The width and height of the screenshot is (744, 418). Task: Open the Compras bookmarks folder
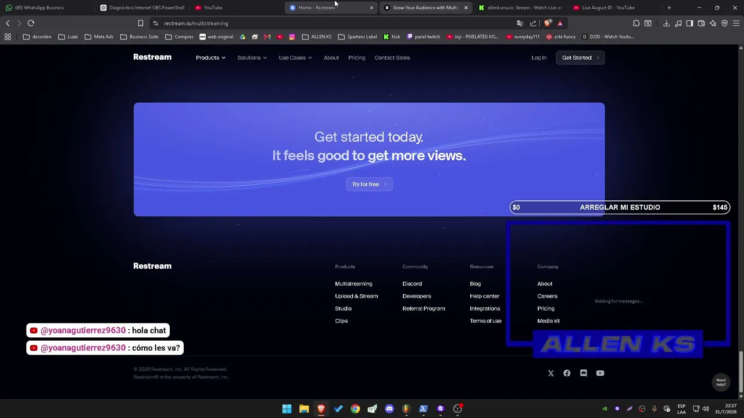point(179,37)
